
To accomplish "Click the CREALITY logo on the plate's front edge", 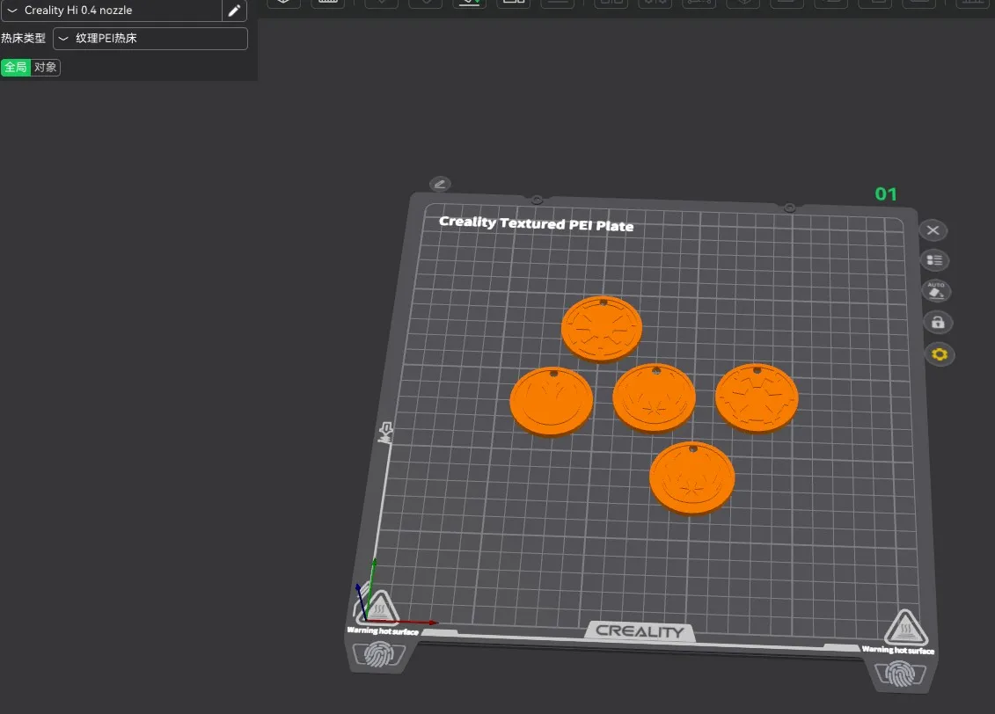I will point(640,631).
